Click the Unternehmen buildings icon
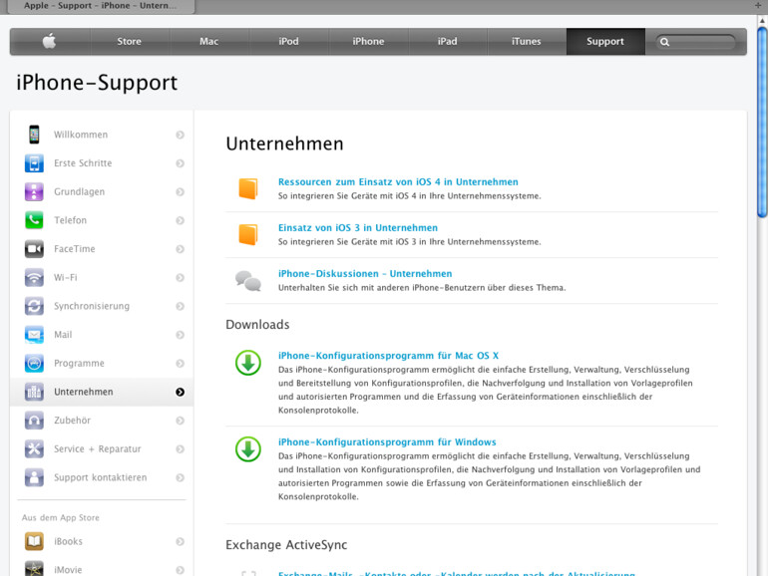The width and height of the screenshot is (768, 576). click(x=34, y=392)
